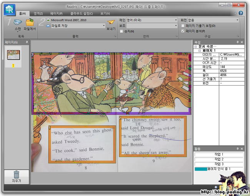Switch to the 영역 ribbon tab
This screenshot has height=196, width=250.
(38, 13)
